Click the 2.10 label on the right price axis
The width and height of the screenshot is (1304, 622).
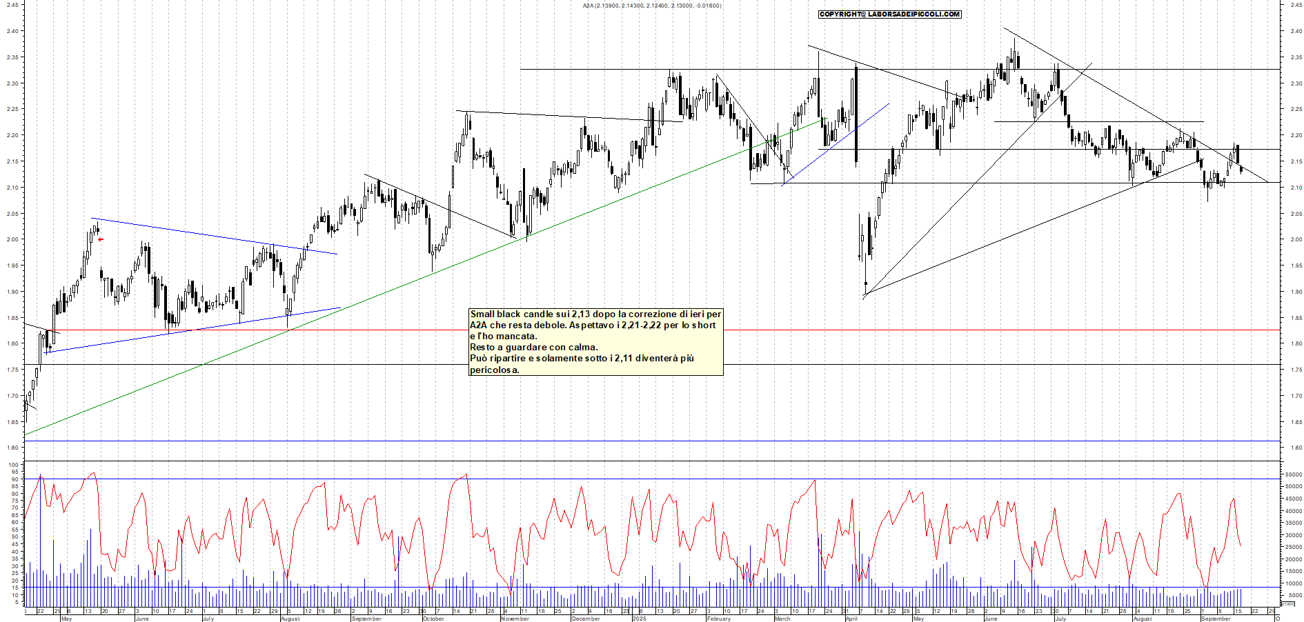(1296, 188)
